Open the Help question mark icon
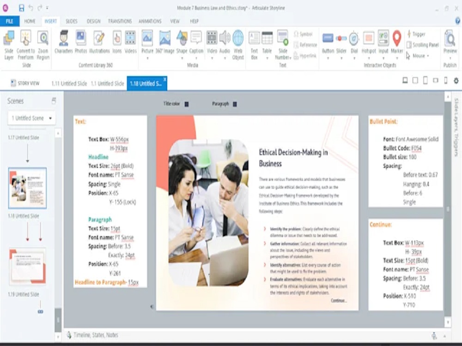 pyautogui.click(x=457, y=21)
